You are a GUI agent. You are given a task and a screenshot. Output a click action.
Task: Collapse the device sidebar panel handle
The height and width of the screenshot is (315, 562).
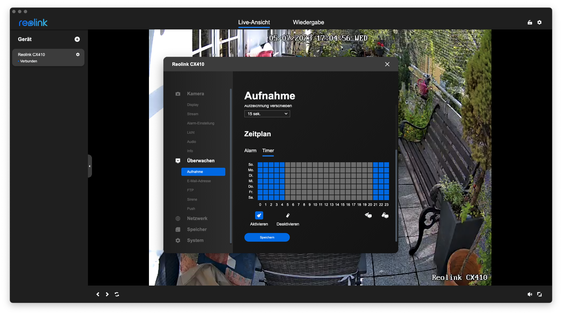[90, 166]
